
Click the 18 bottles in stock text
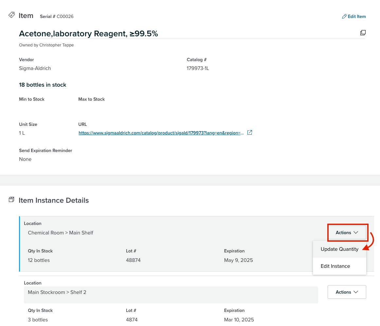(43, 85)
